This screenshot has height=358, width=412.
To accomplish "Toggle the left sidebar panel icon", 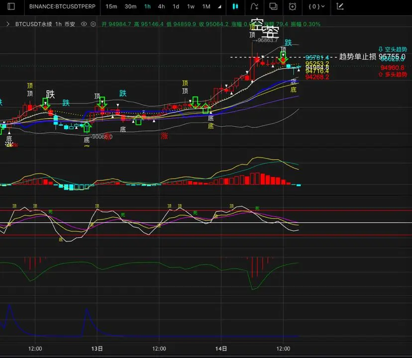I will (x=11, y=6).
